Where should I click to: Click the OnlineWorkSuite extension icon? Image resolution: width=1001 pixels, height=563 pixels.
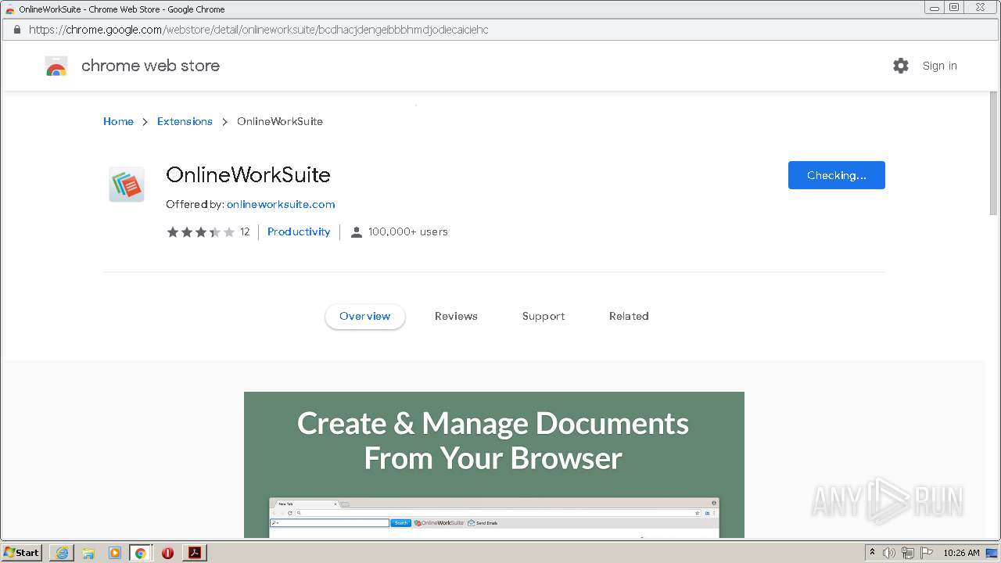tap(127, 185)
